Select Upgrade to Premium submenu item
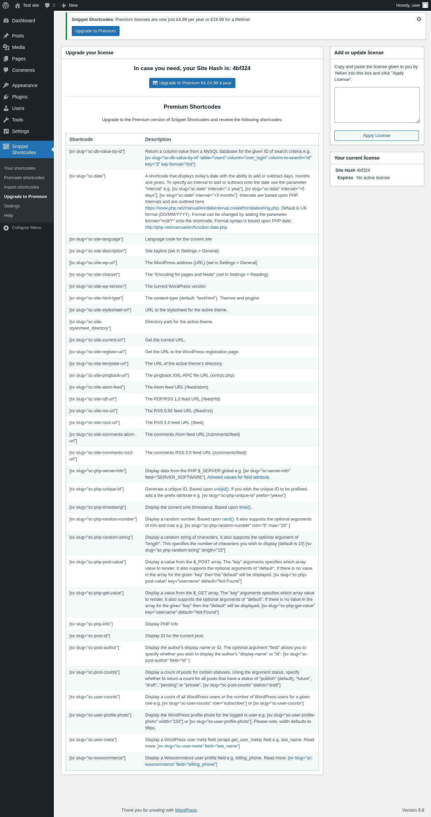Viewport: 431px width, 817px height. (26, 197)
